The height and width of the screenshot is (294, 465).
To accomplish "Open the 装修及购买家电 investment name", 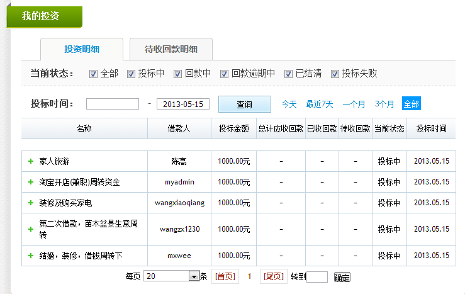I will pos(65,203).
